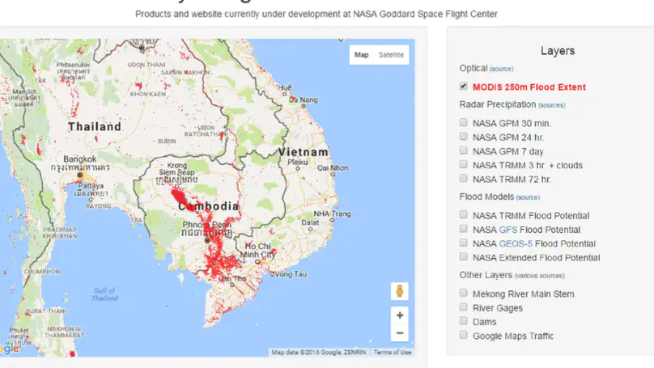
Task: Click the Nha Trang city label
Action: pyautogui.click(x=332, y=214)
